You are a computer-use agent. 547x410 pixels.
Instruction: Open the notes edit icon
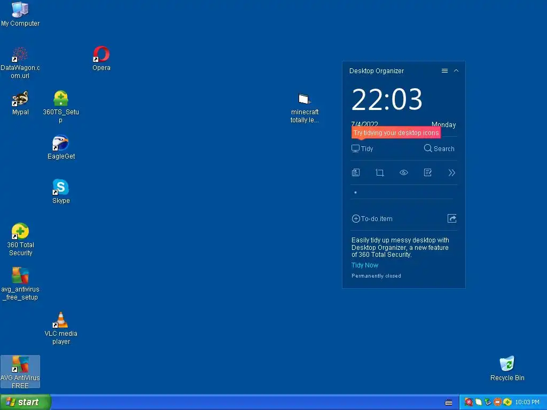click(x=428, y=172)
